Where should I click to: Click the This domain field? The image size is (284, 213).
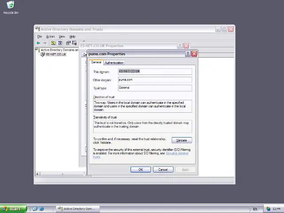pos(155,71)
